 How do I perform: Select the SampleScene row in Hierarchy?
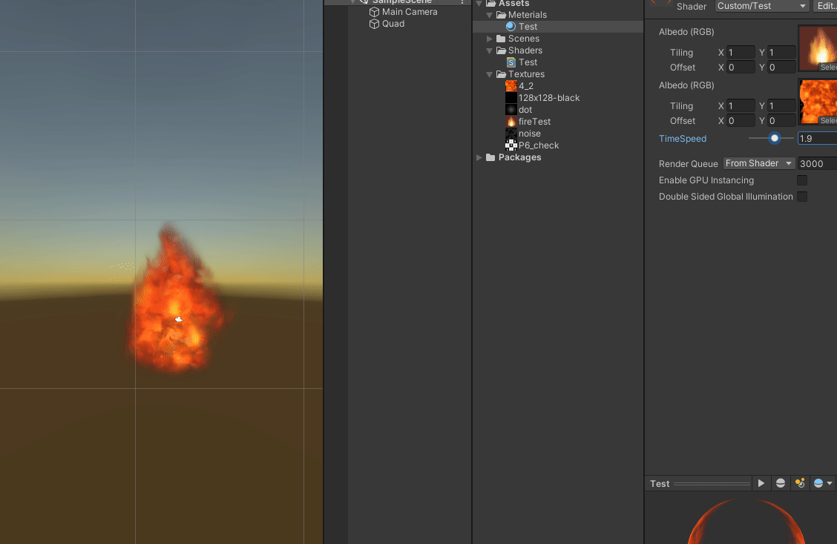[x=398, y=3]
